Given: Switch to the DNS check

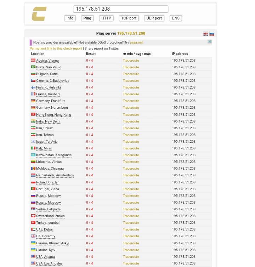Looking at the screenshot, I should pyautogui.click(x=176, y=18).
